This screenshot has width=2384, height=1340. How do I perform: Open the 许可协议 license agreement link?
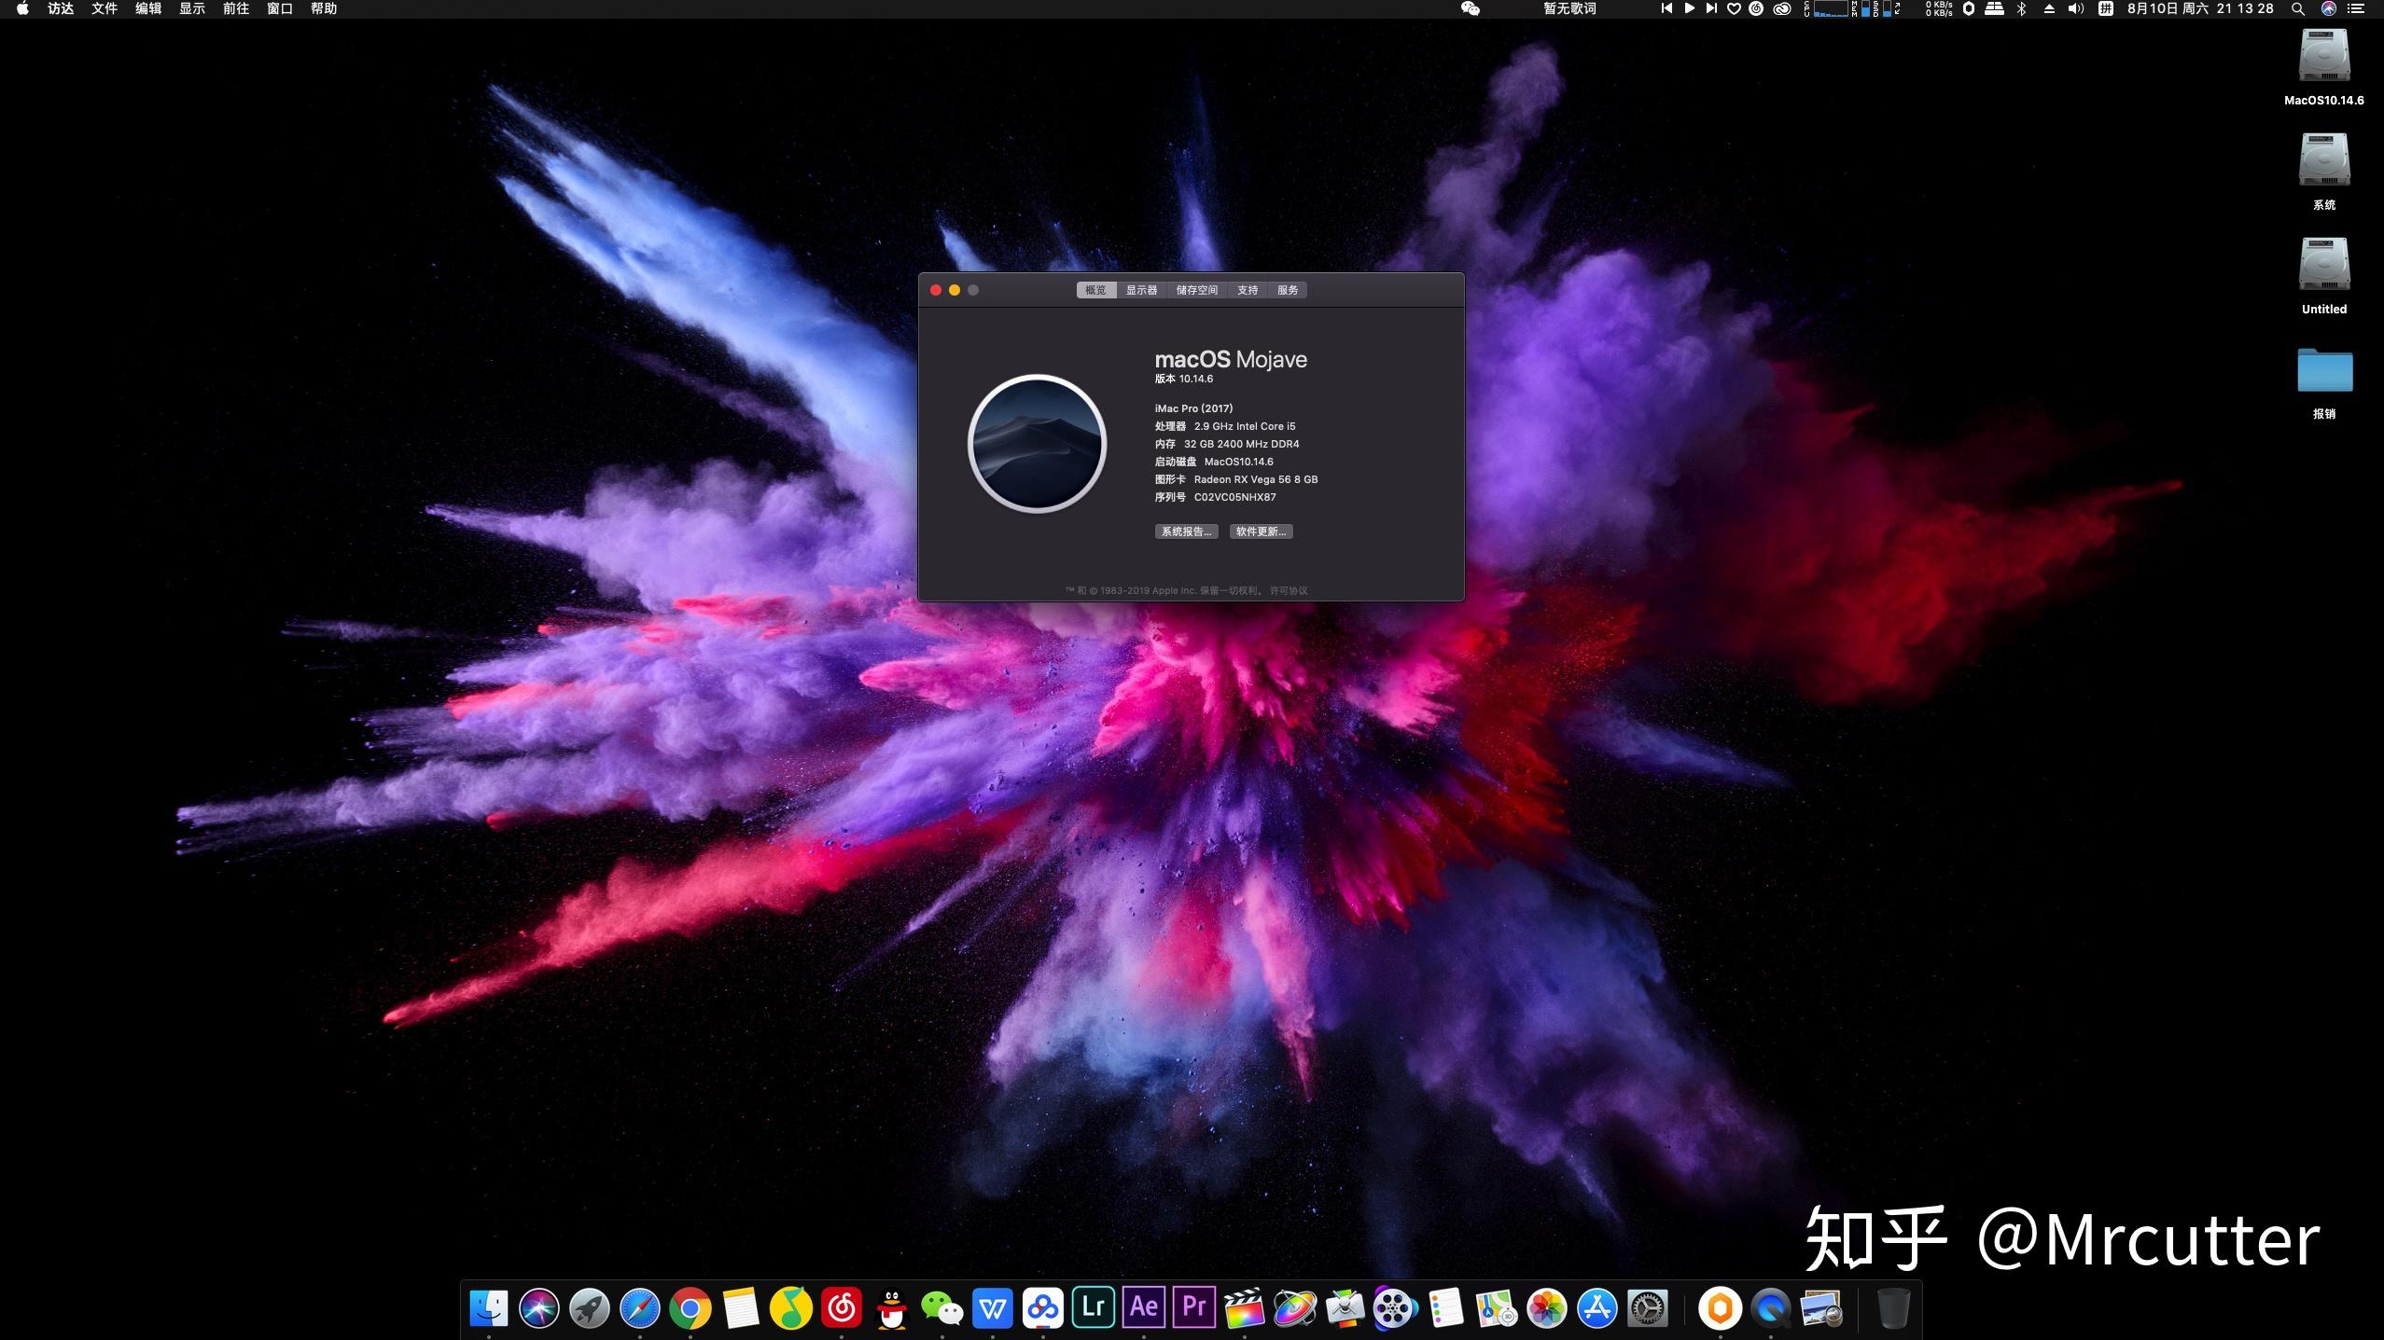click(x=1289, y=590)
